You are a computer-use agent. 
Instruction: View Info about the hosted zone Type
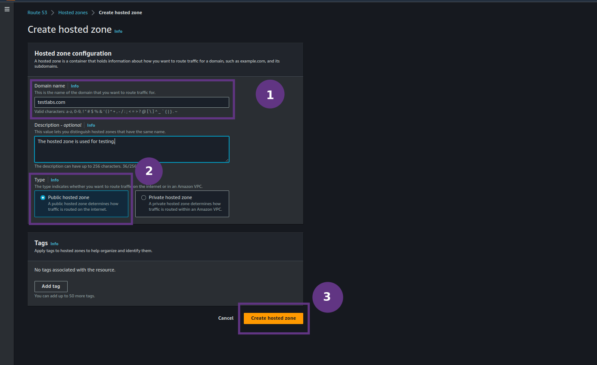click(x=55, y=180)
